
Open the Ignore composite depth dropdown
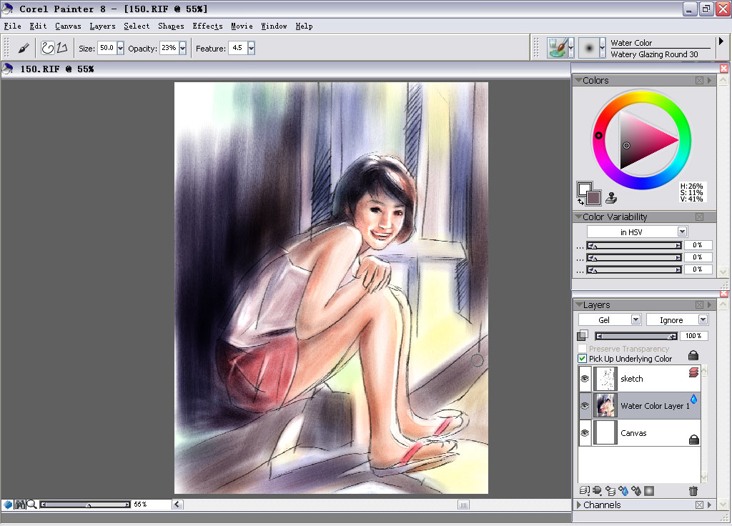click(703, 319)
